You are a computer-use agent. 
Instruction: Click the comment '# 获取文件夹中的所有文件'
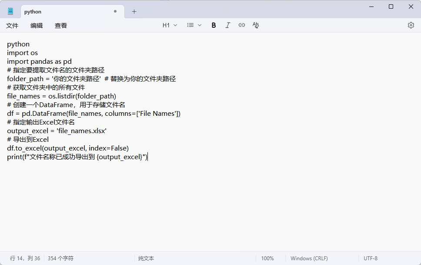46,88
